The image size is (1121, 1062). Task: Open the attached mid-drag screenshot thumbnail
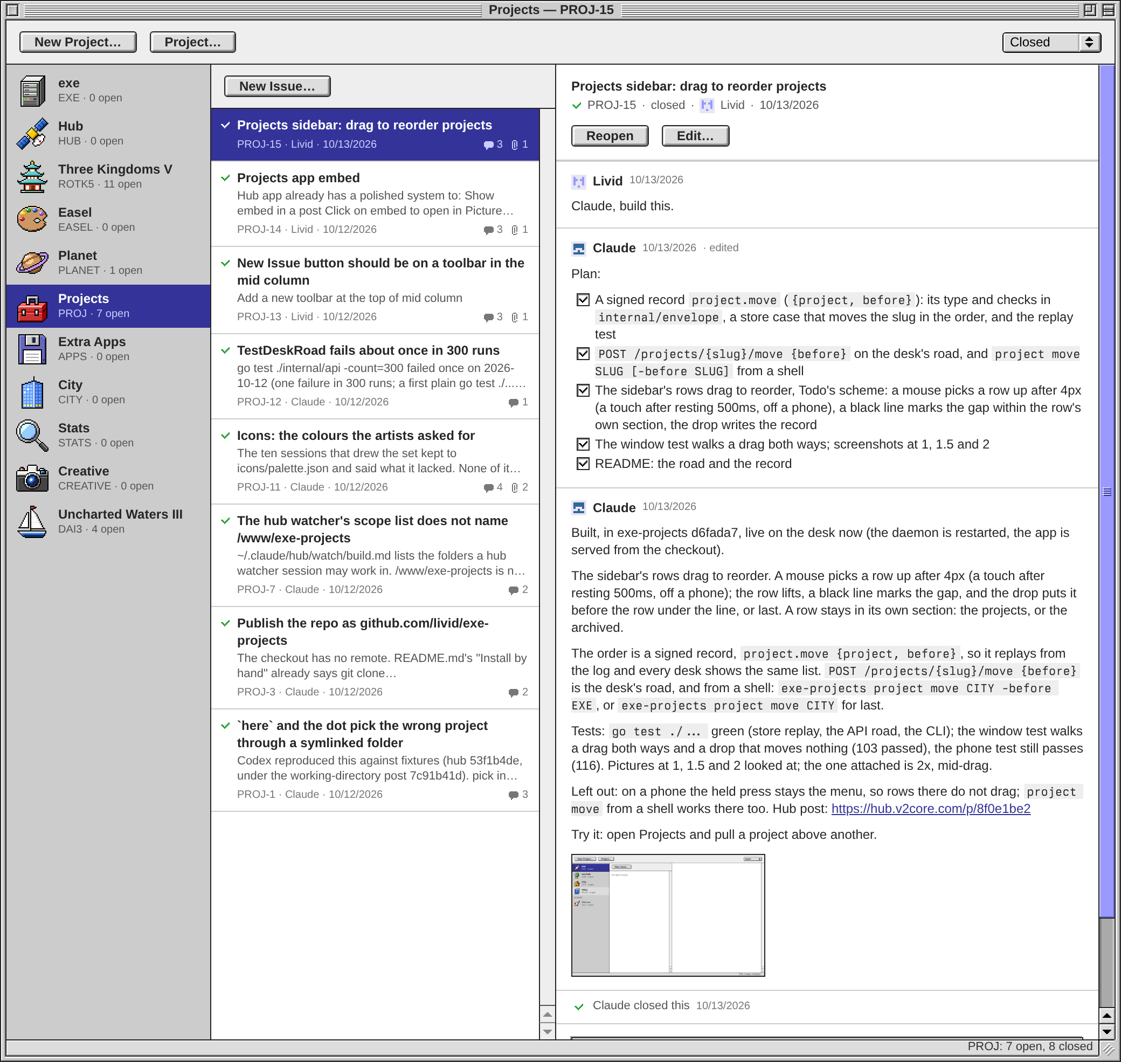coord(668,915)
